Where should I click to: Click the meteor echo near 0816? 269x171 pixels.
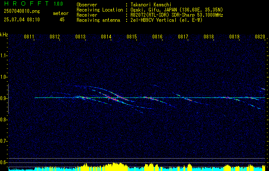151,98
